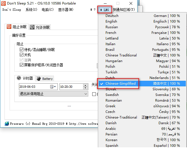Click the ... more options button
Viewport: 187px width, 153px height.
click(69, 106)
